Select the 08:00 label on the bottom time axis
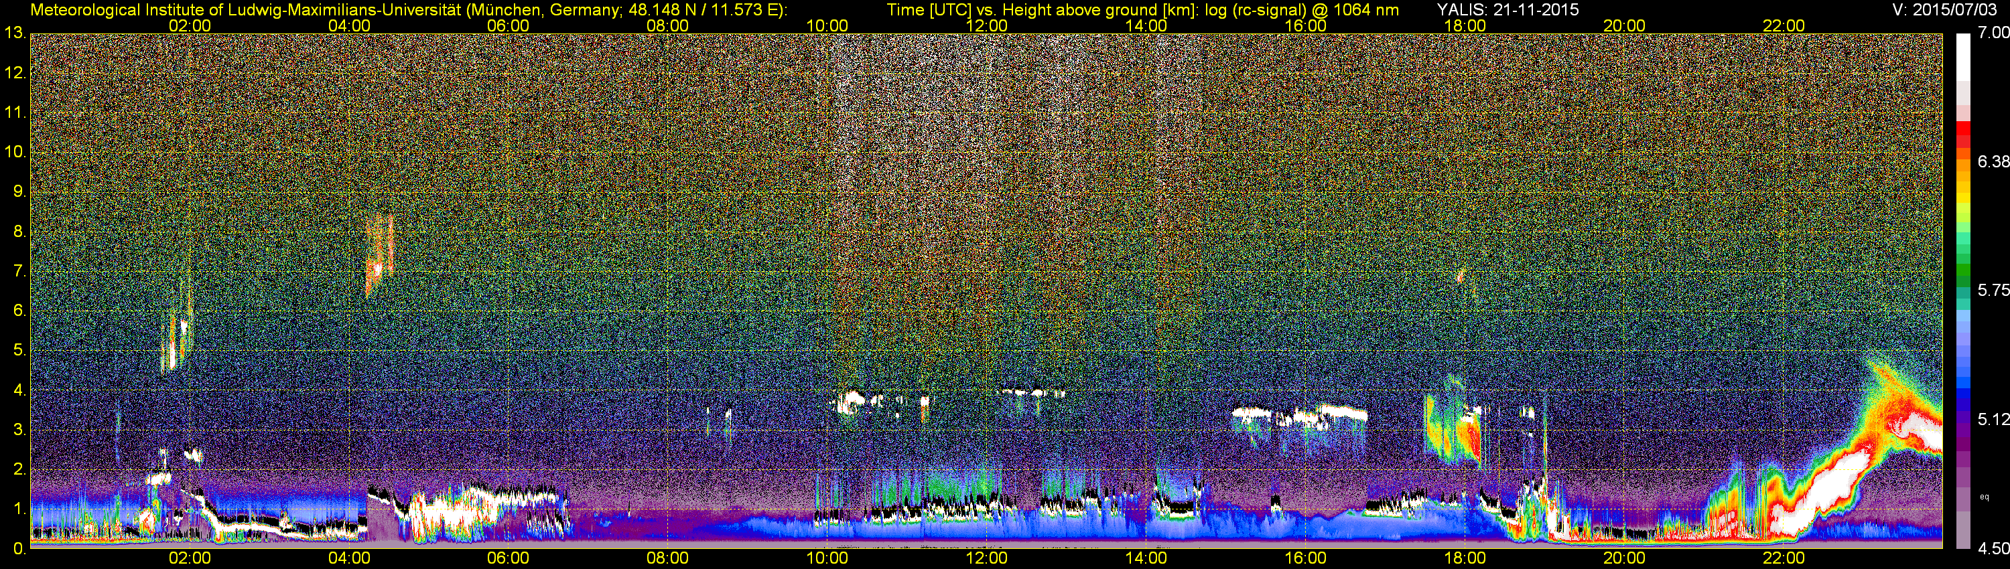The image size is (2010, 569). pyautogui.click(x=668, y=558)
